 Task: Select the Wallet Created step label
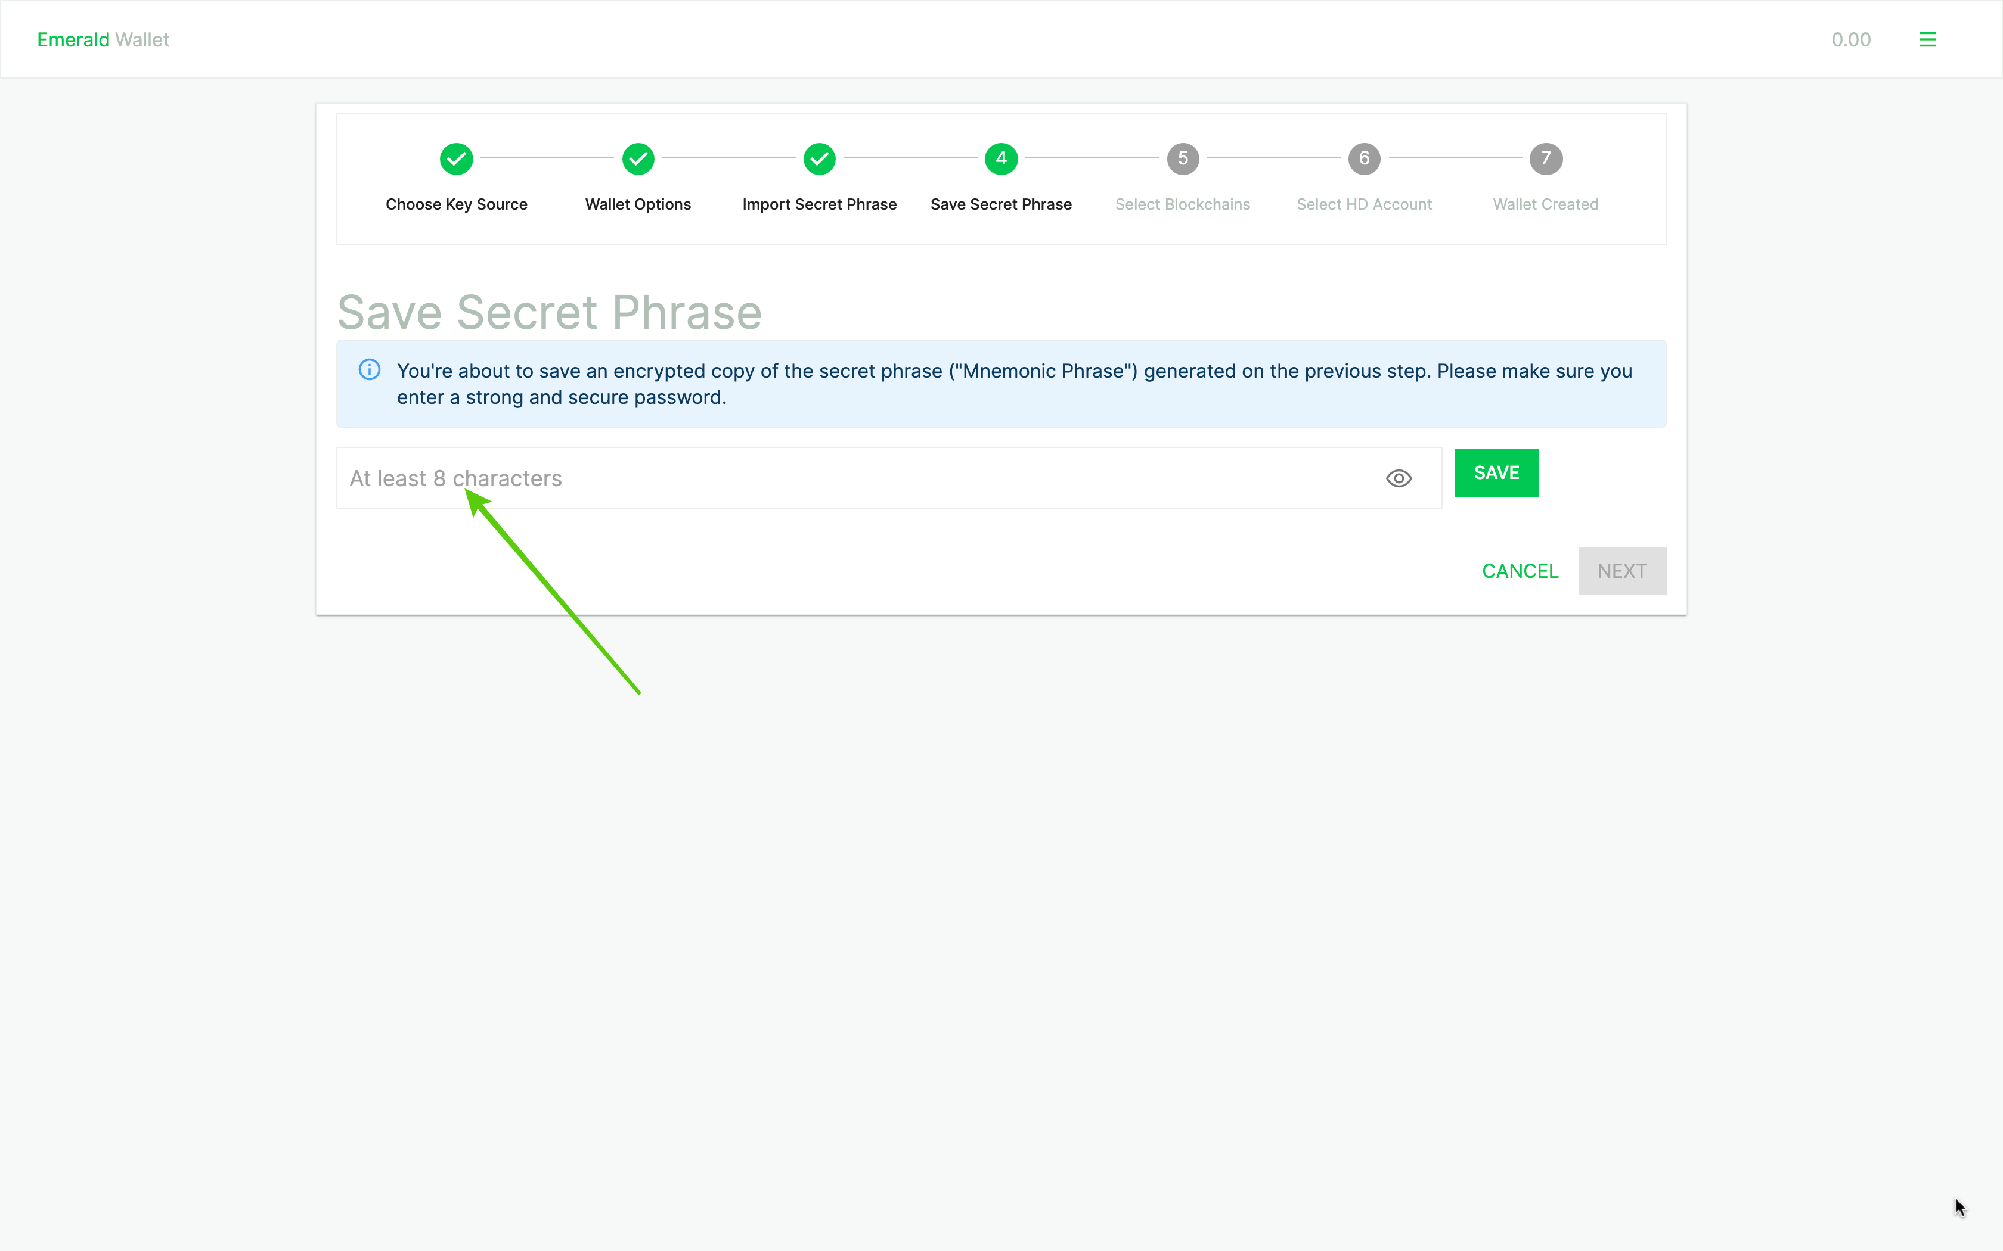click(x=1545, y=204)
